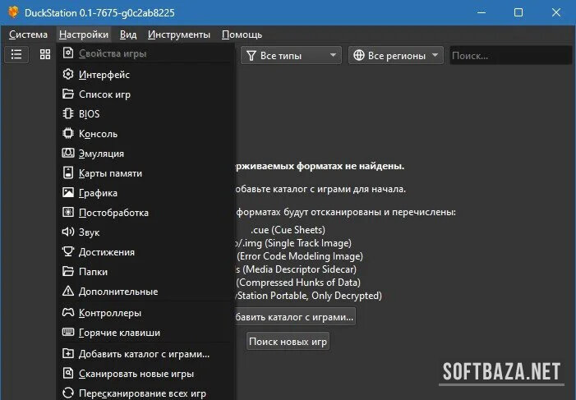Open Постобработка settings entry

click(x=145, y=212)
